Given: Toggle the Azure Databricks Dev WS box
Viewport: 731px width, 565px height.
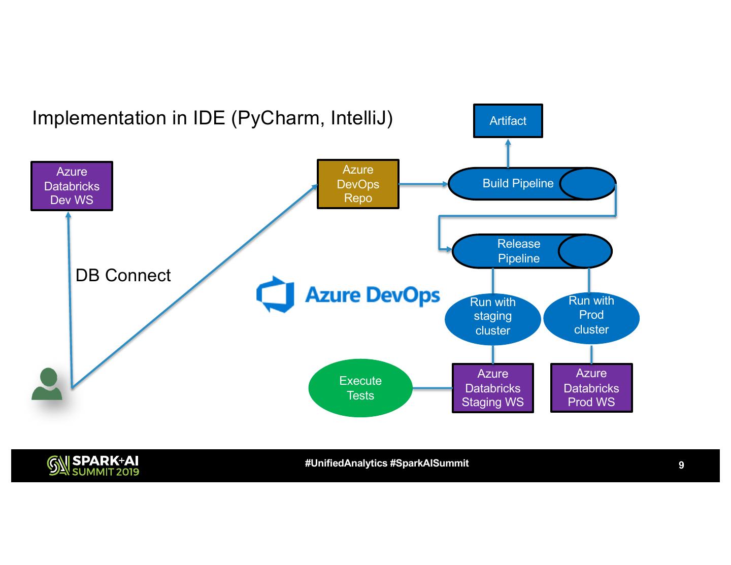Looking at the screenshot, I should click(x=72, y=186).
